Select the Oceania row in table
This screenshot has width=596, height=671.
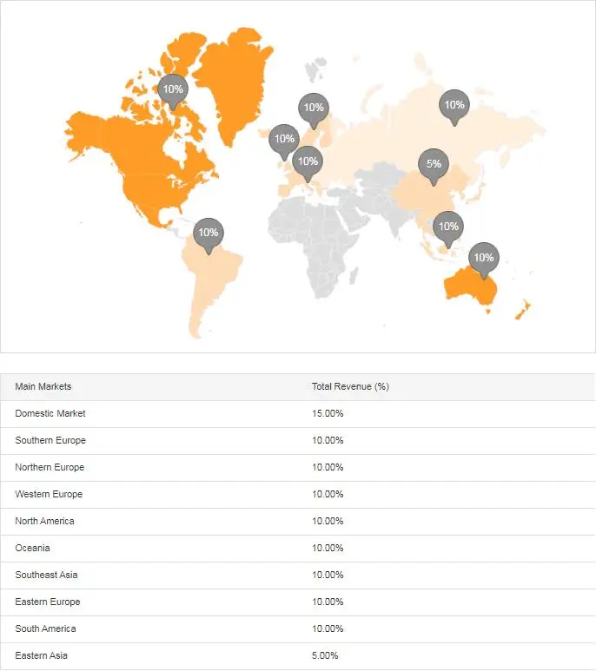(33, 548)
